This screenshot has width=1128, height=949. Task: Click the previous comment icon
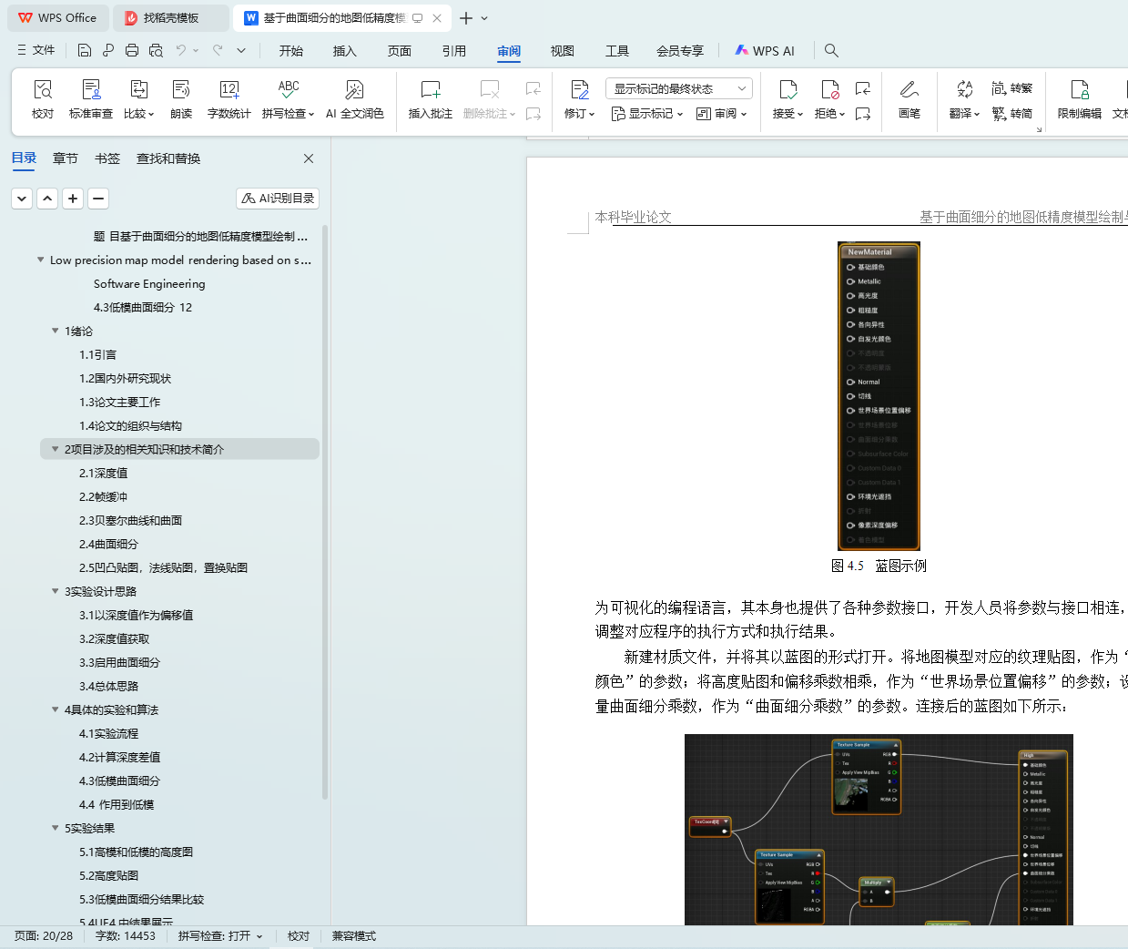[534, 88]
